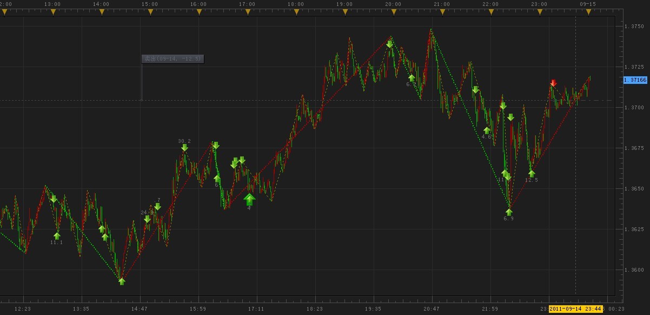The width and height of the screenshot is (650, 315).
Task: Click the up arrow at the chart's lowest trough
Action: 122,281
